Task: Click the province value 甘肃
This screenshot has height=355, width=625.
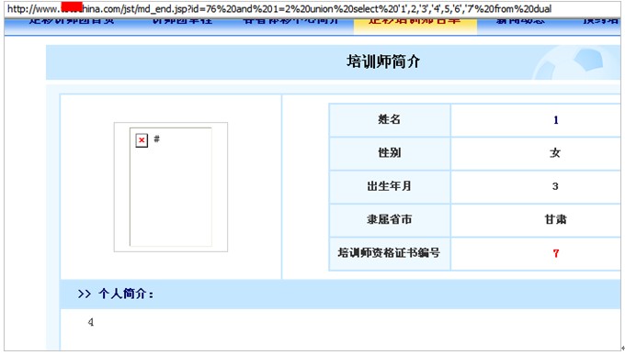Action: [556, 219]
